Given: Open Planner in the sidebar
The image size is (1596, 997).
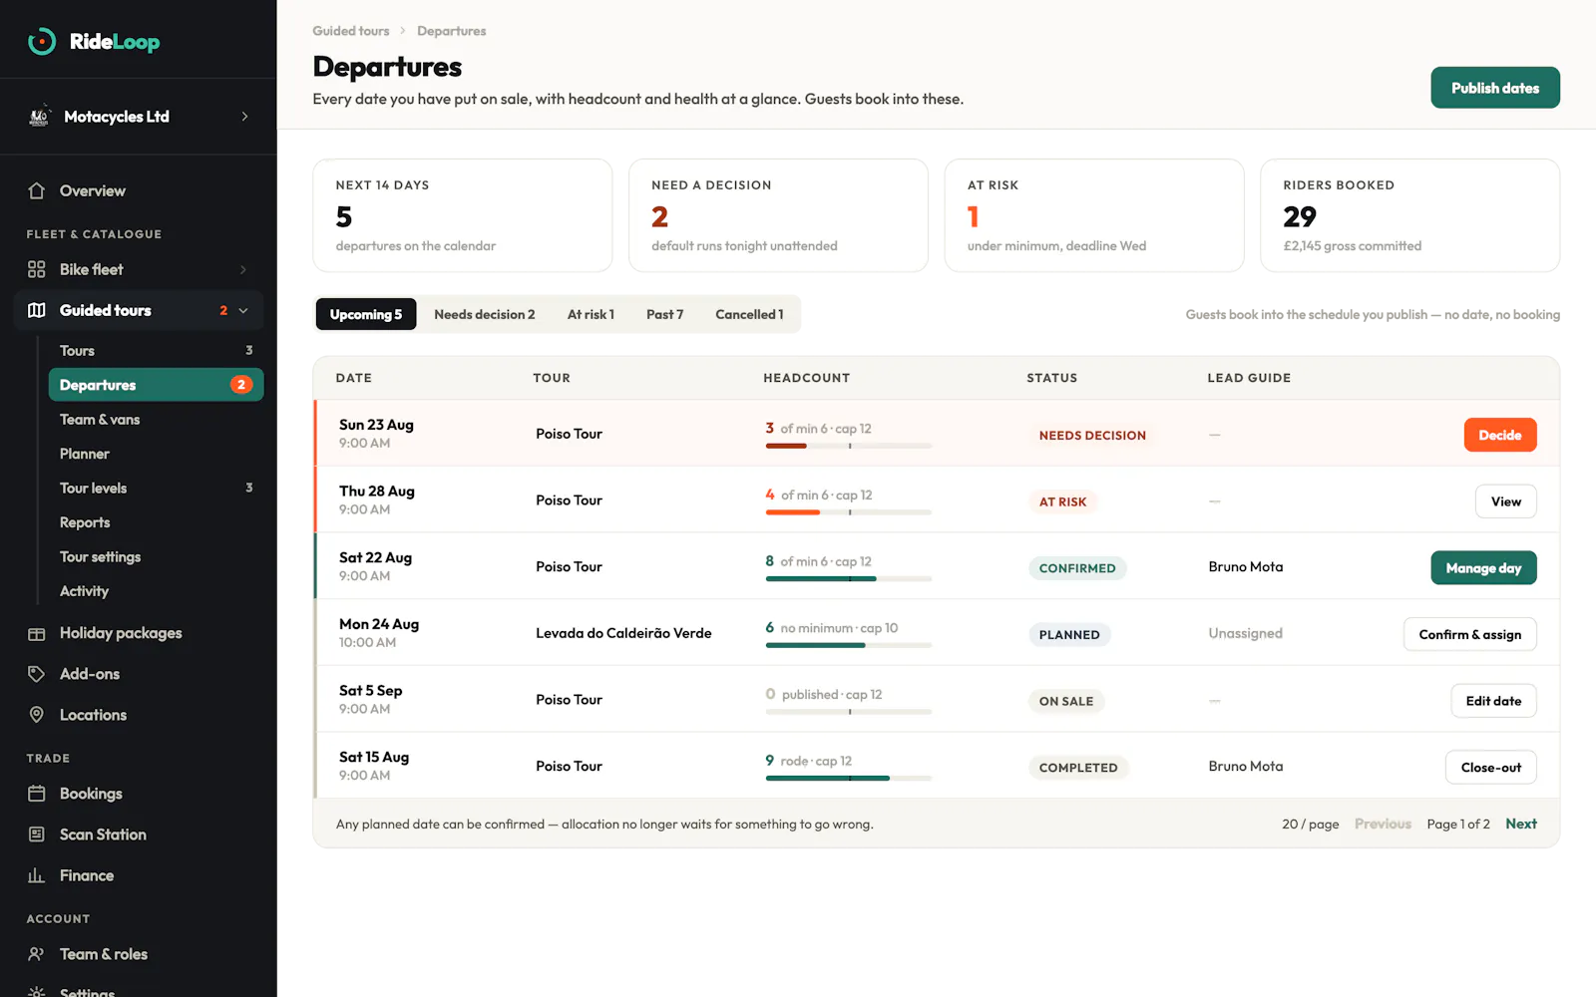Looking at the screenshot, I should [x=156, y=454].
